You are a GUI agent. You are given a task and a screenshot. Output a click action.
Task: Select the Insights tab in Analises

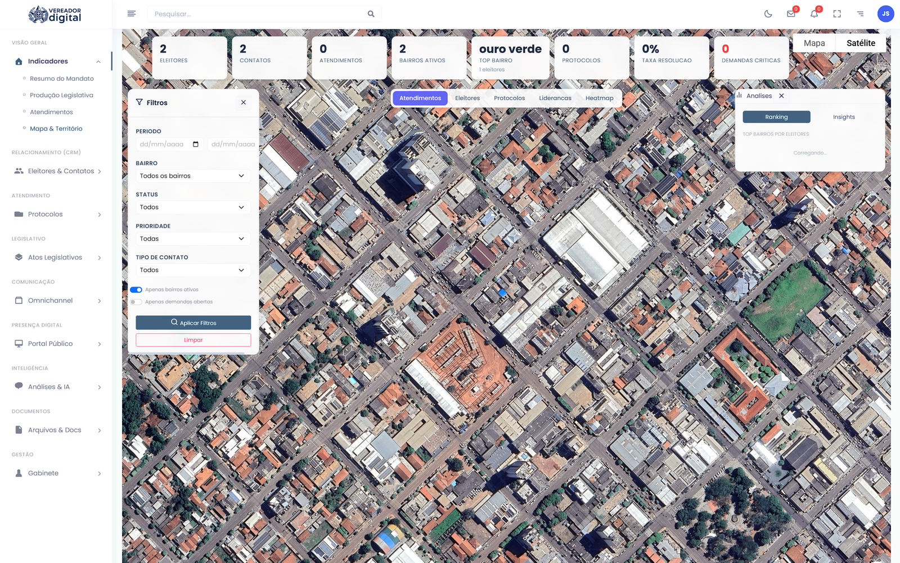tap(843, 117)
